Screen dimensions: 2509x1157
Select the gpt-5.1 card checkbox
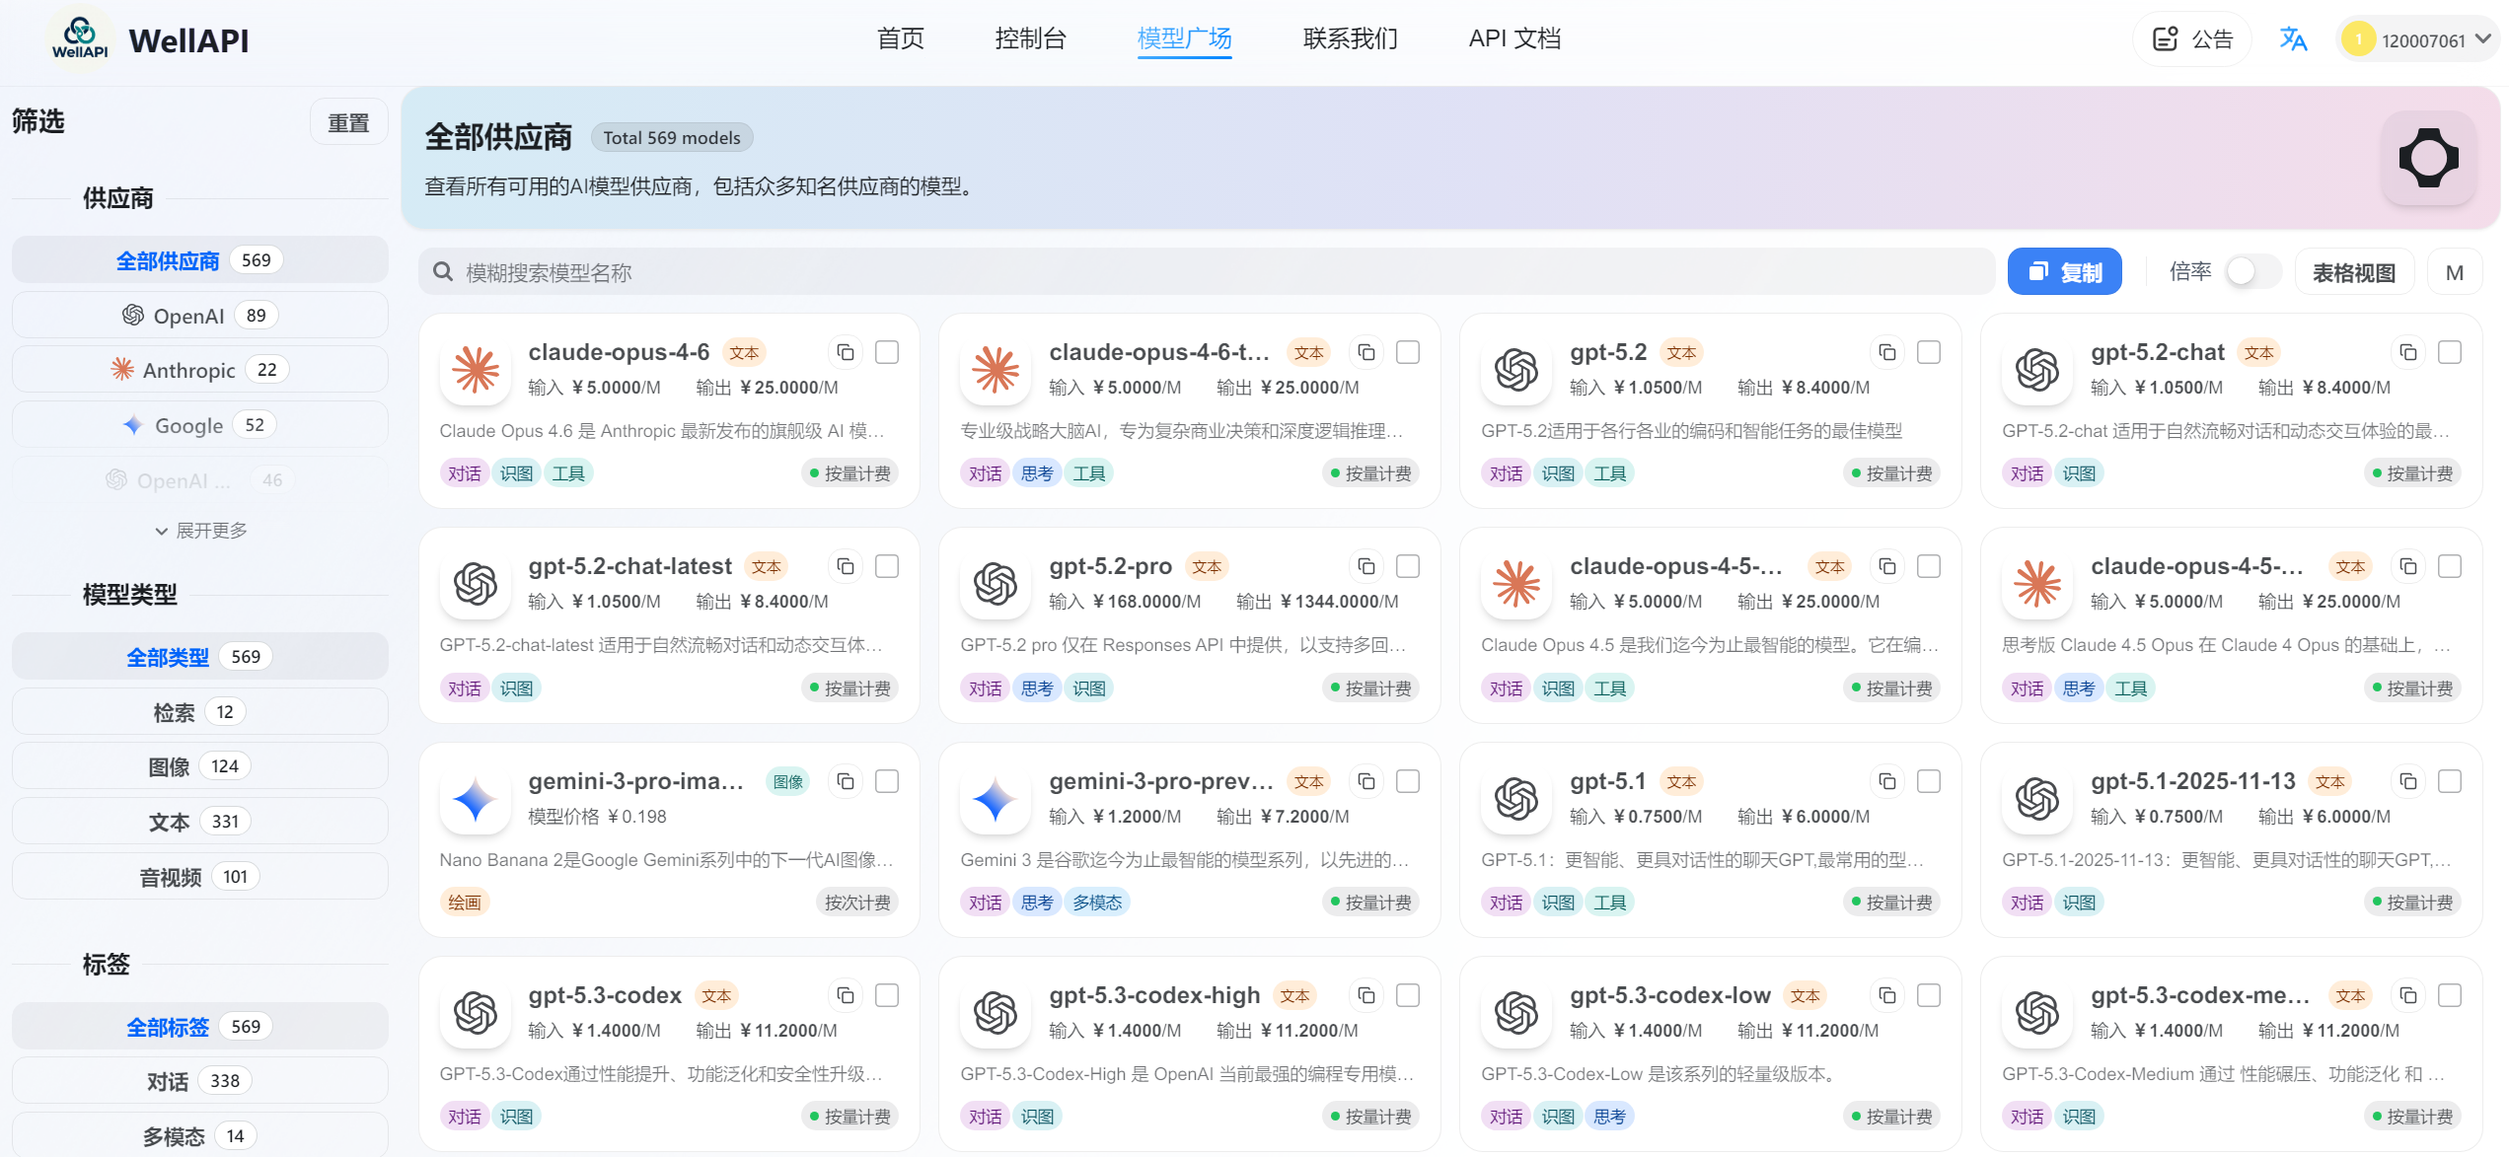click(x=1929, y=781)
